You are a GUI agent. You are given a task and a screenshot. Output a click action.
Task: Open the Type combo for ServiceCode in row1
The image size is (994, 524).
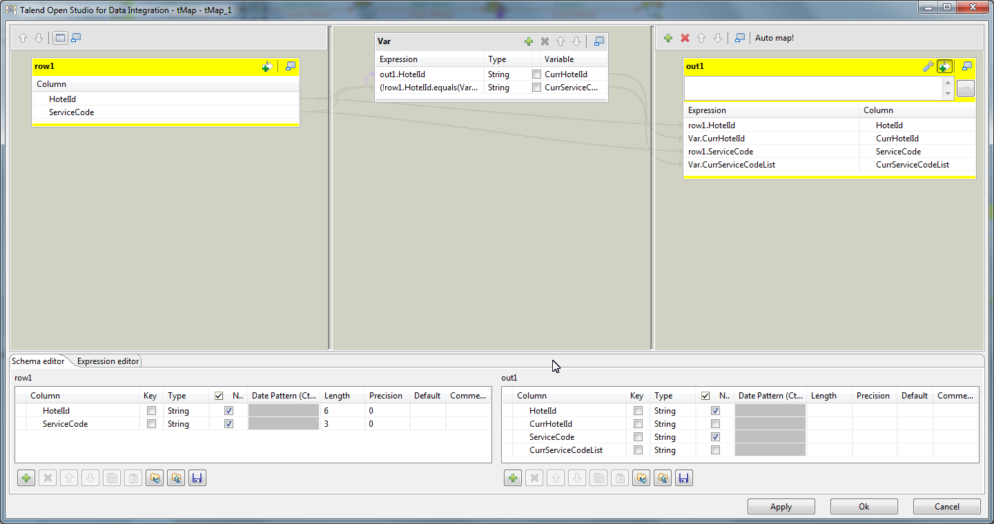coord(185,423)
